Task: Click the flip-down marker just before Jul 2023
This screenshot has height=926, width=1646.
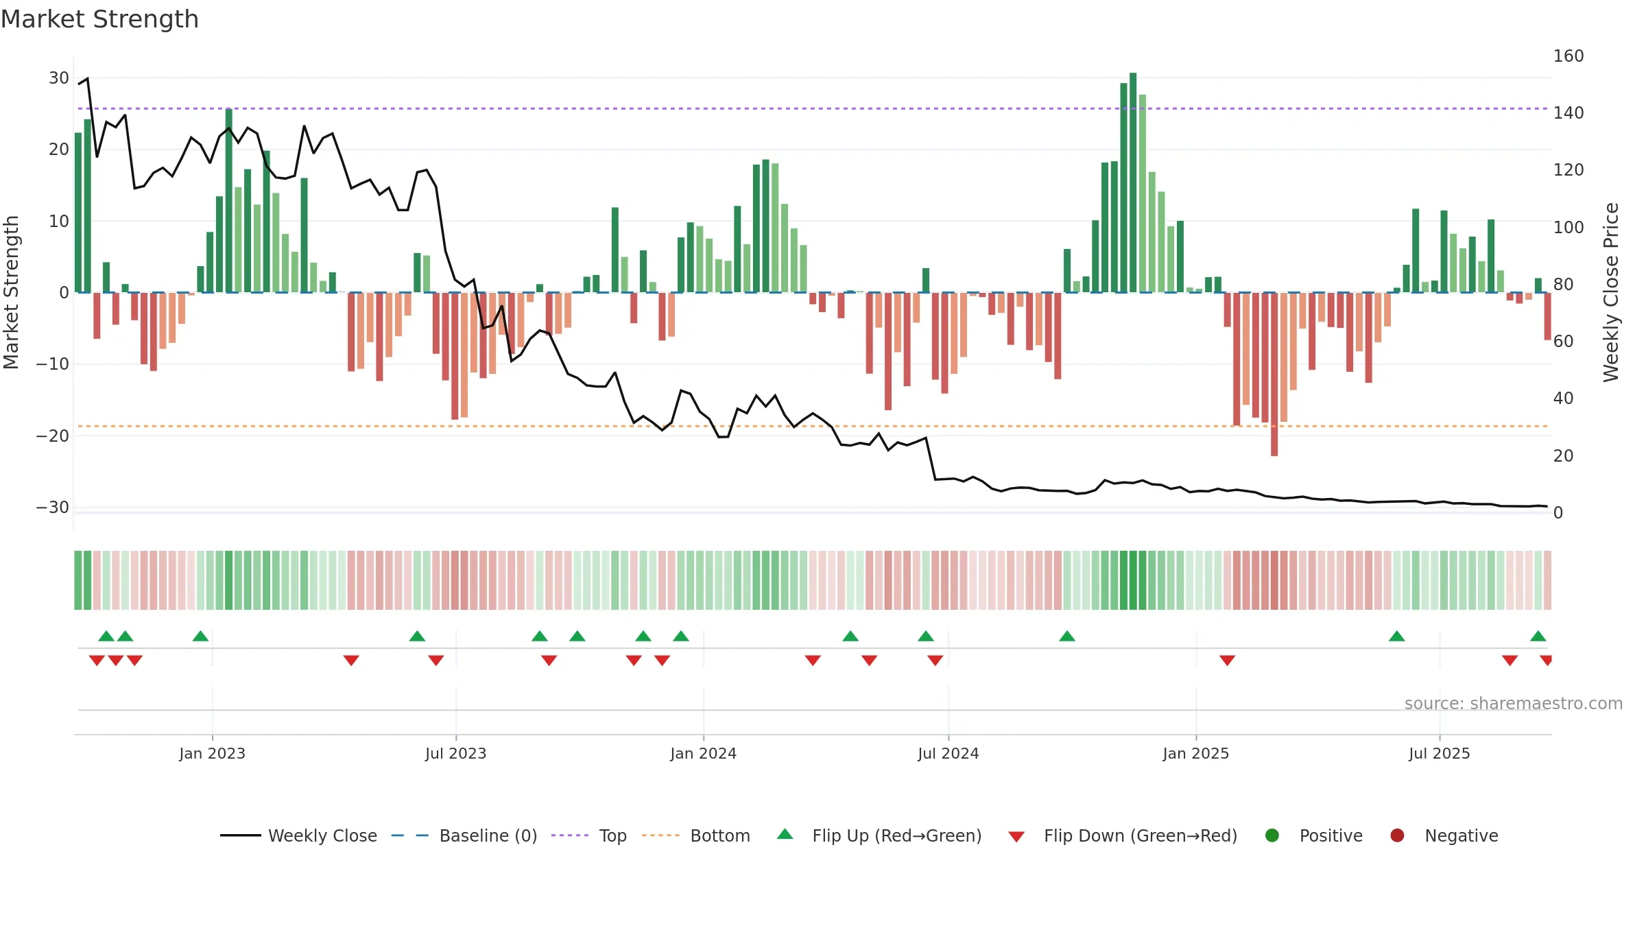Action: tap(436, 661)
